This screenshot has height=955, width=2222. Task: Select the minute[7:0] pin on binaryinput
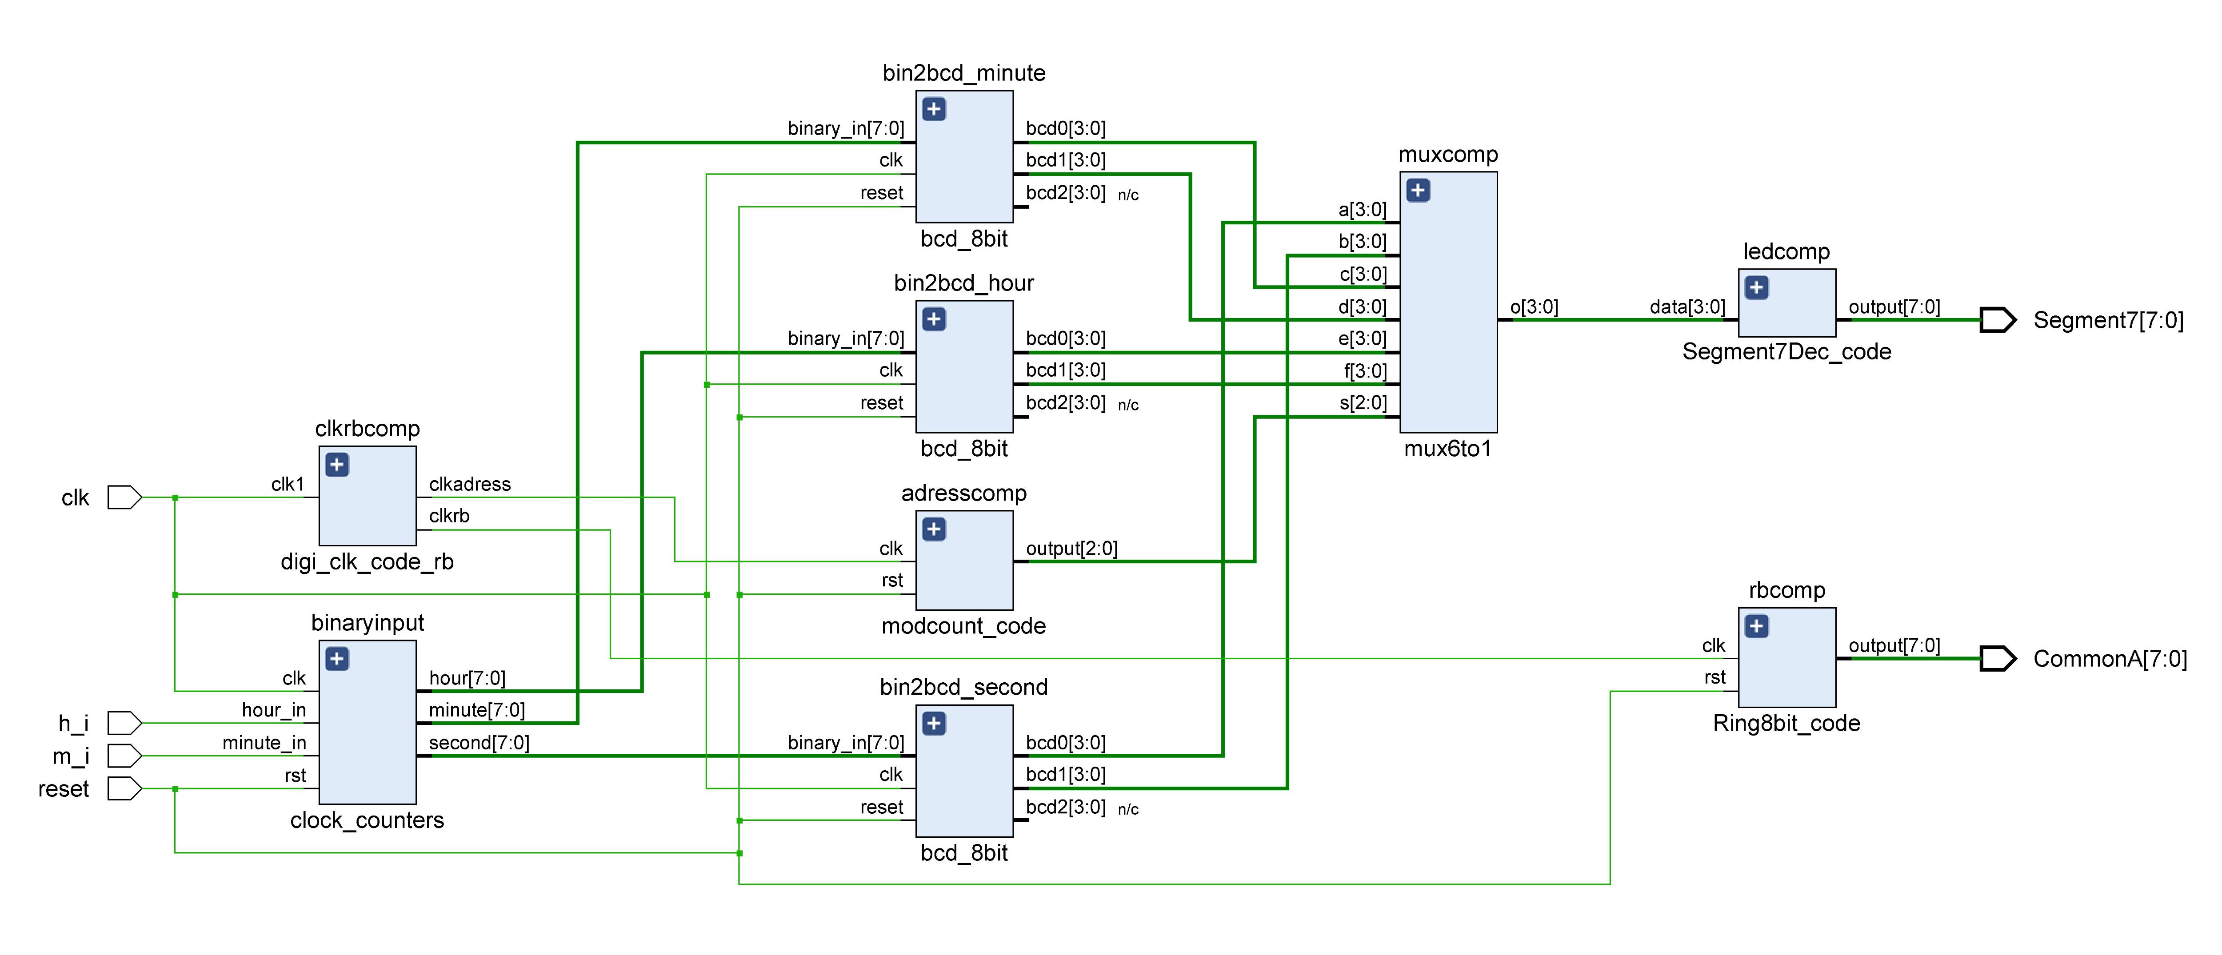476,710
